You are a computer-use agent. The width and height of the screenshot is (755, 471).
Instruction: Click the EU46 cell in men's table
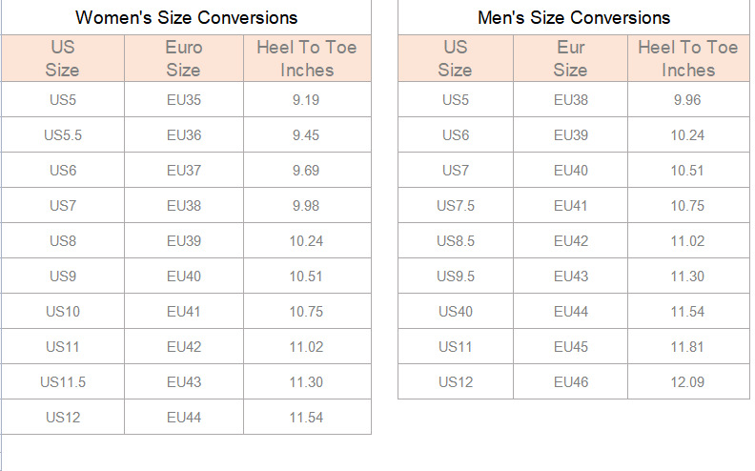tap(570, 382)
